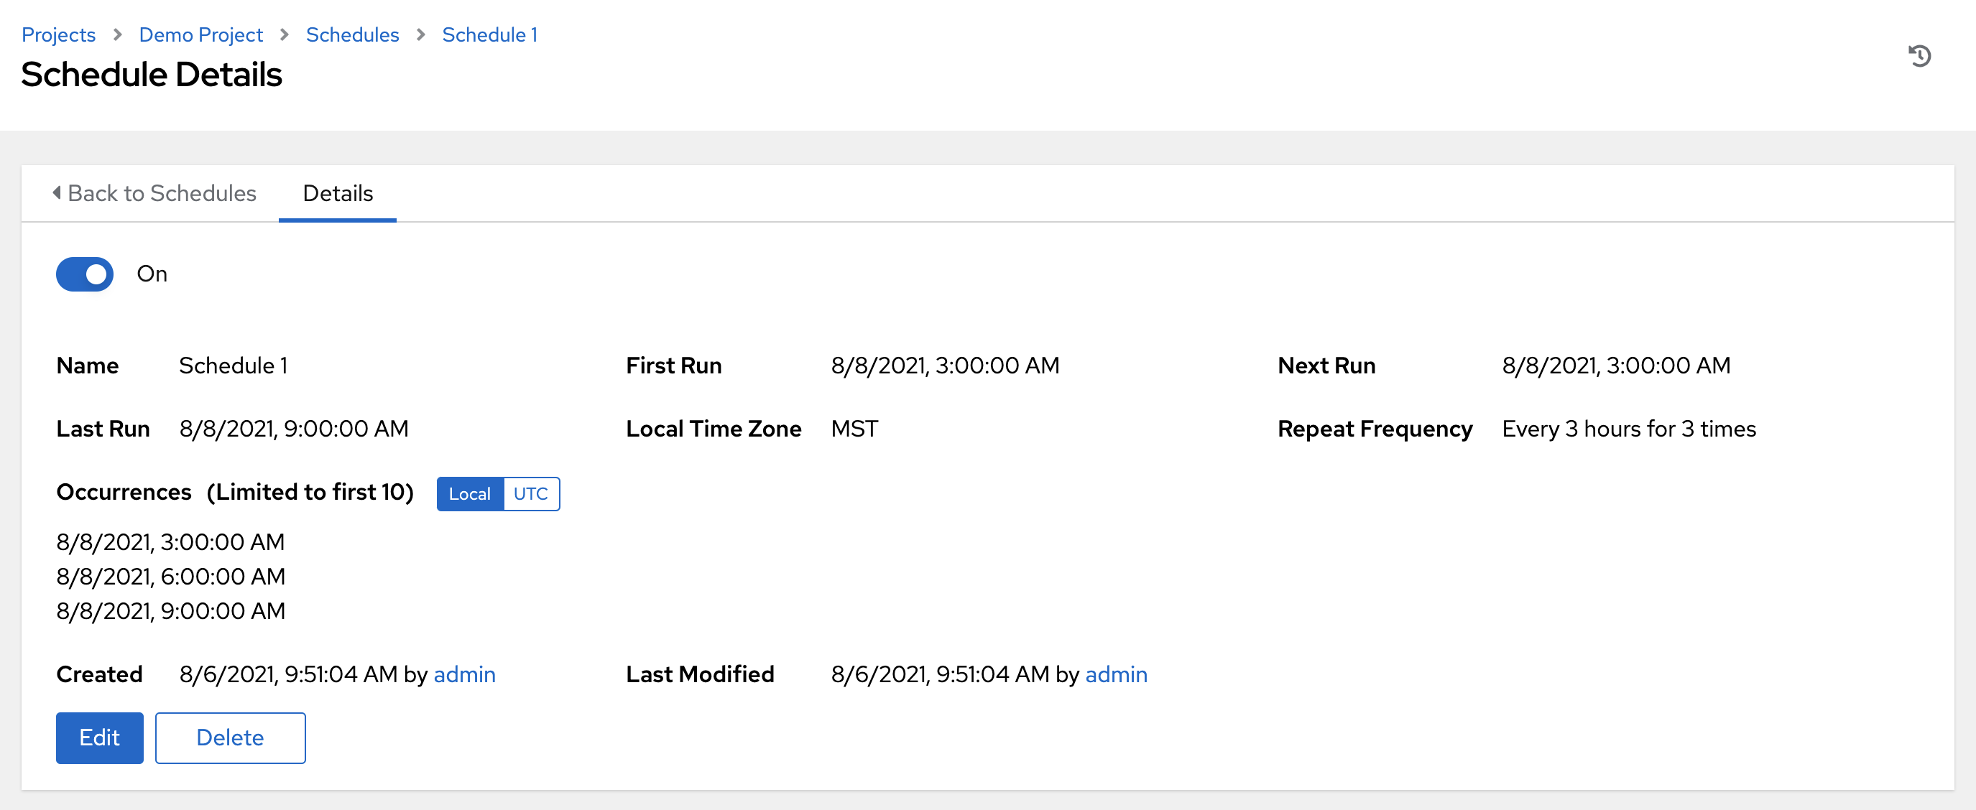
Task: Switch to the Details tab
Action: tap(337, 194)
